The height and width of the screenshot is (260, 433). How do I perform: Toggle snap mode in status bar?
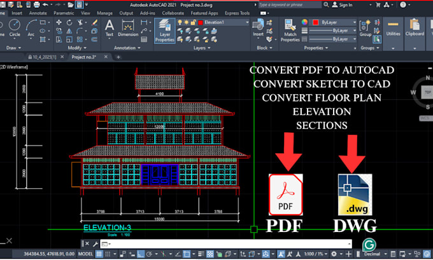108,254
